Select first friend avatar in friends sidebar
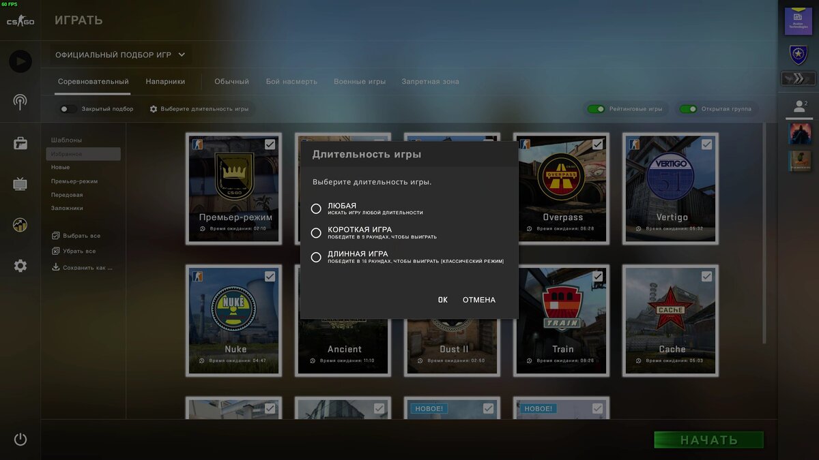Image resolution: width=819 pixels, height=460 pixels. 801,134
